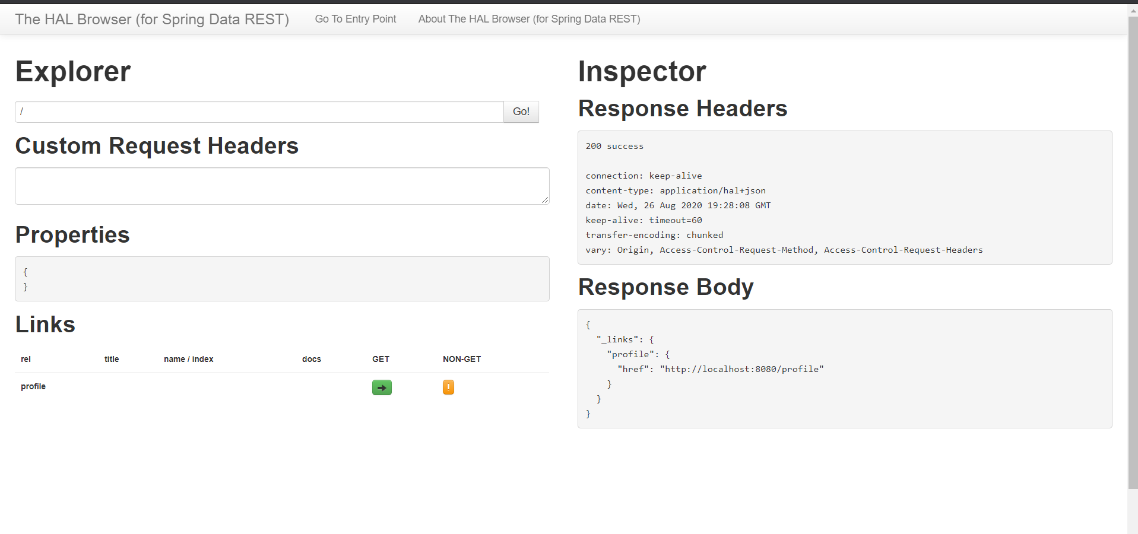Click inside the Custom Request Headers textarea
The width and height of the screenshot is (1138, 534).
point(282,186)
